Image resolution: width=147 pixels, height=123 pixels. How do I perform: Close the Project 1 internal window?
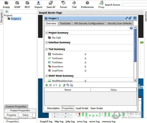pyautogui.click(x=135, y=18)
